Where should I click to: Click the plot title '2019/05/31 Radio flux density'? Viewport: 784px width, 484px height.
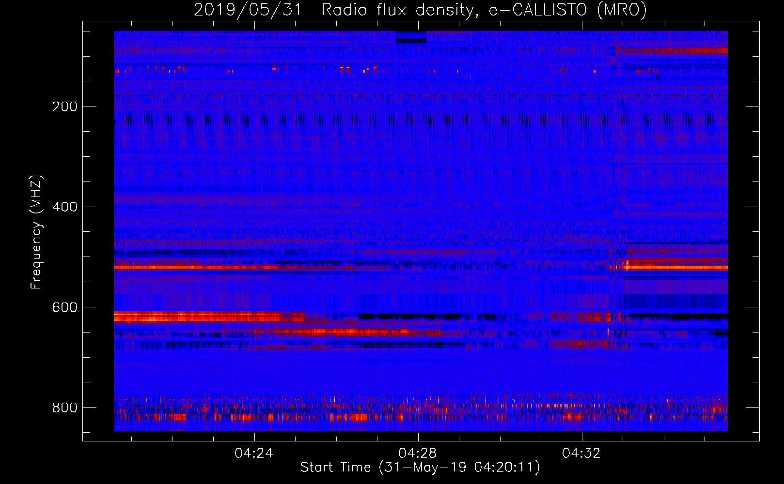pos(420,10)
